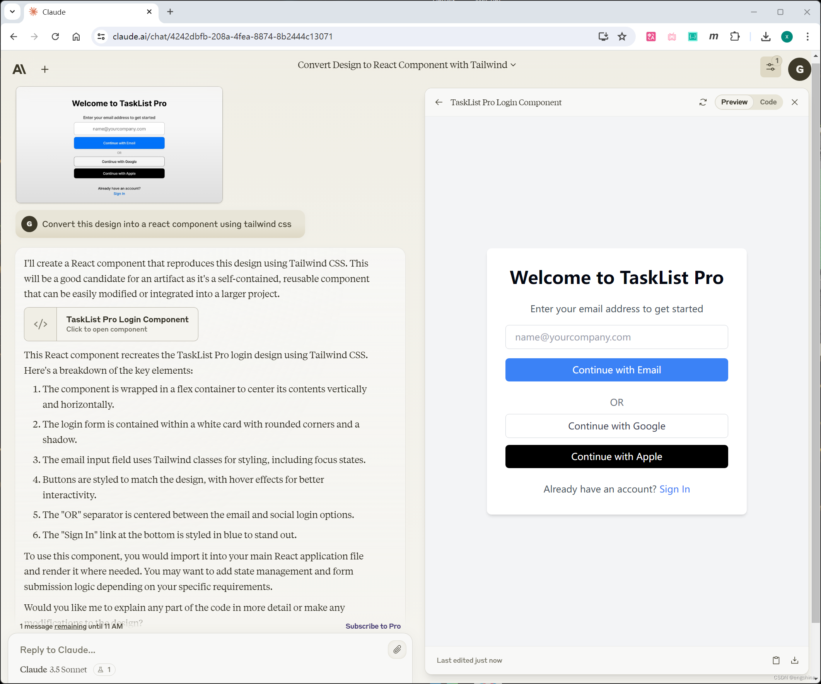Open the browser extensions puzzle menu

tap(735, 36)
